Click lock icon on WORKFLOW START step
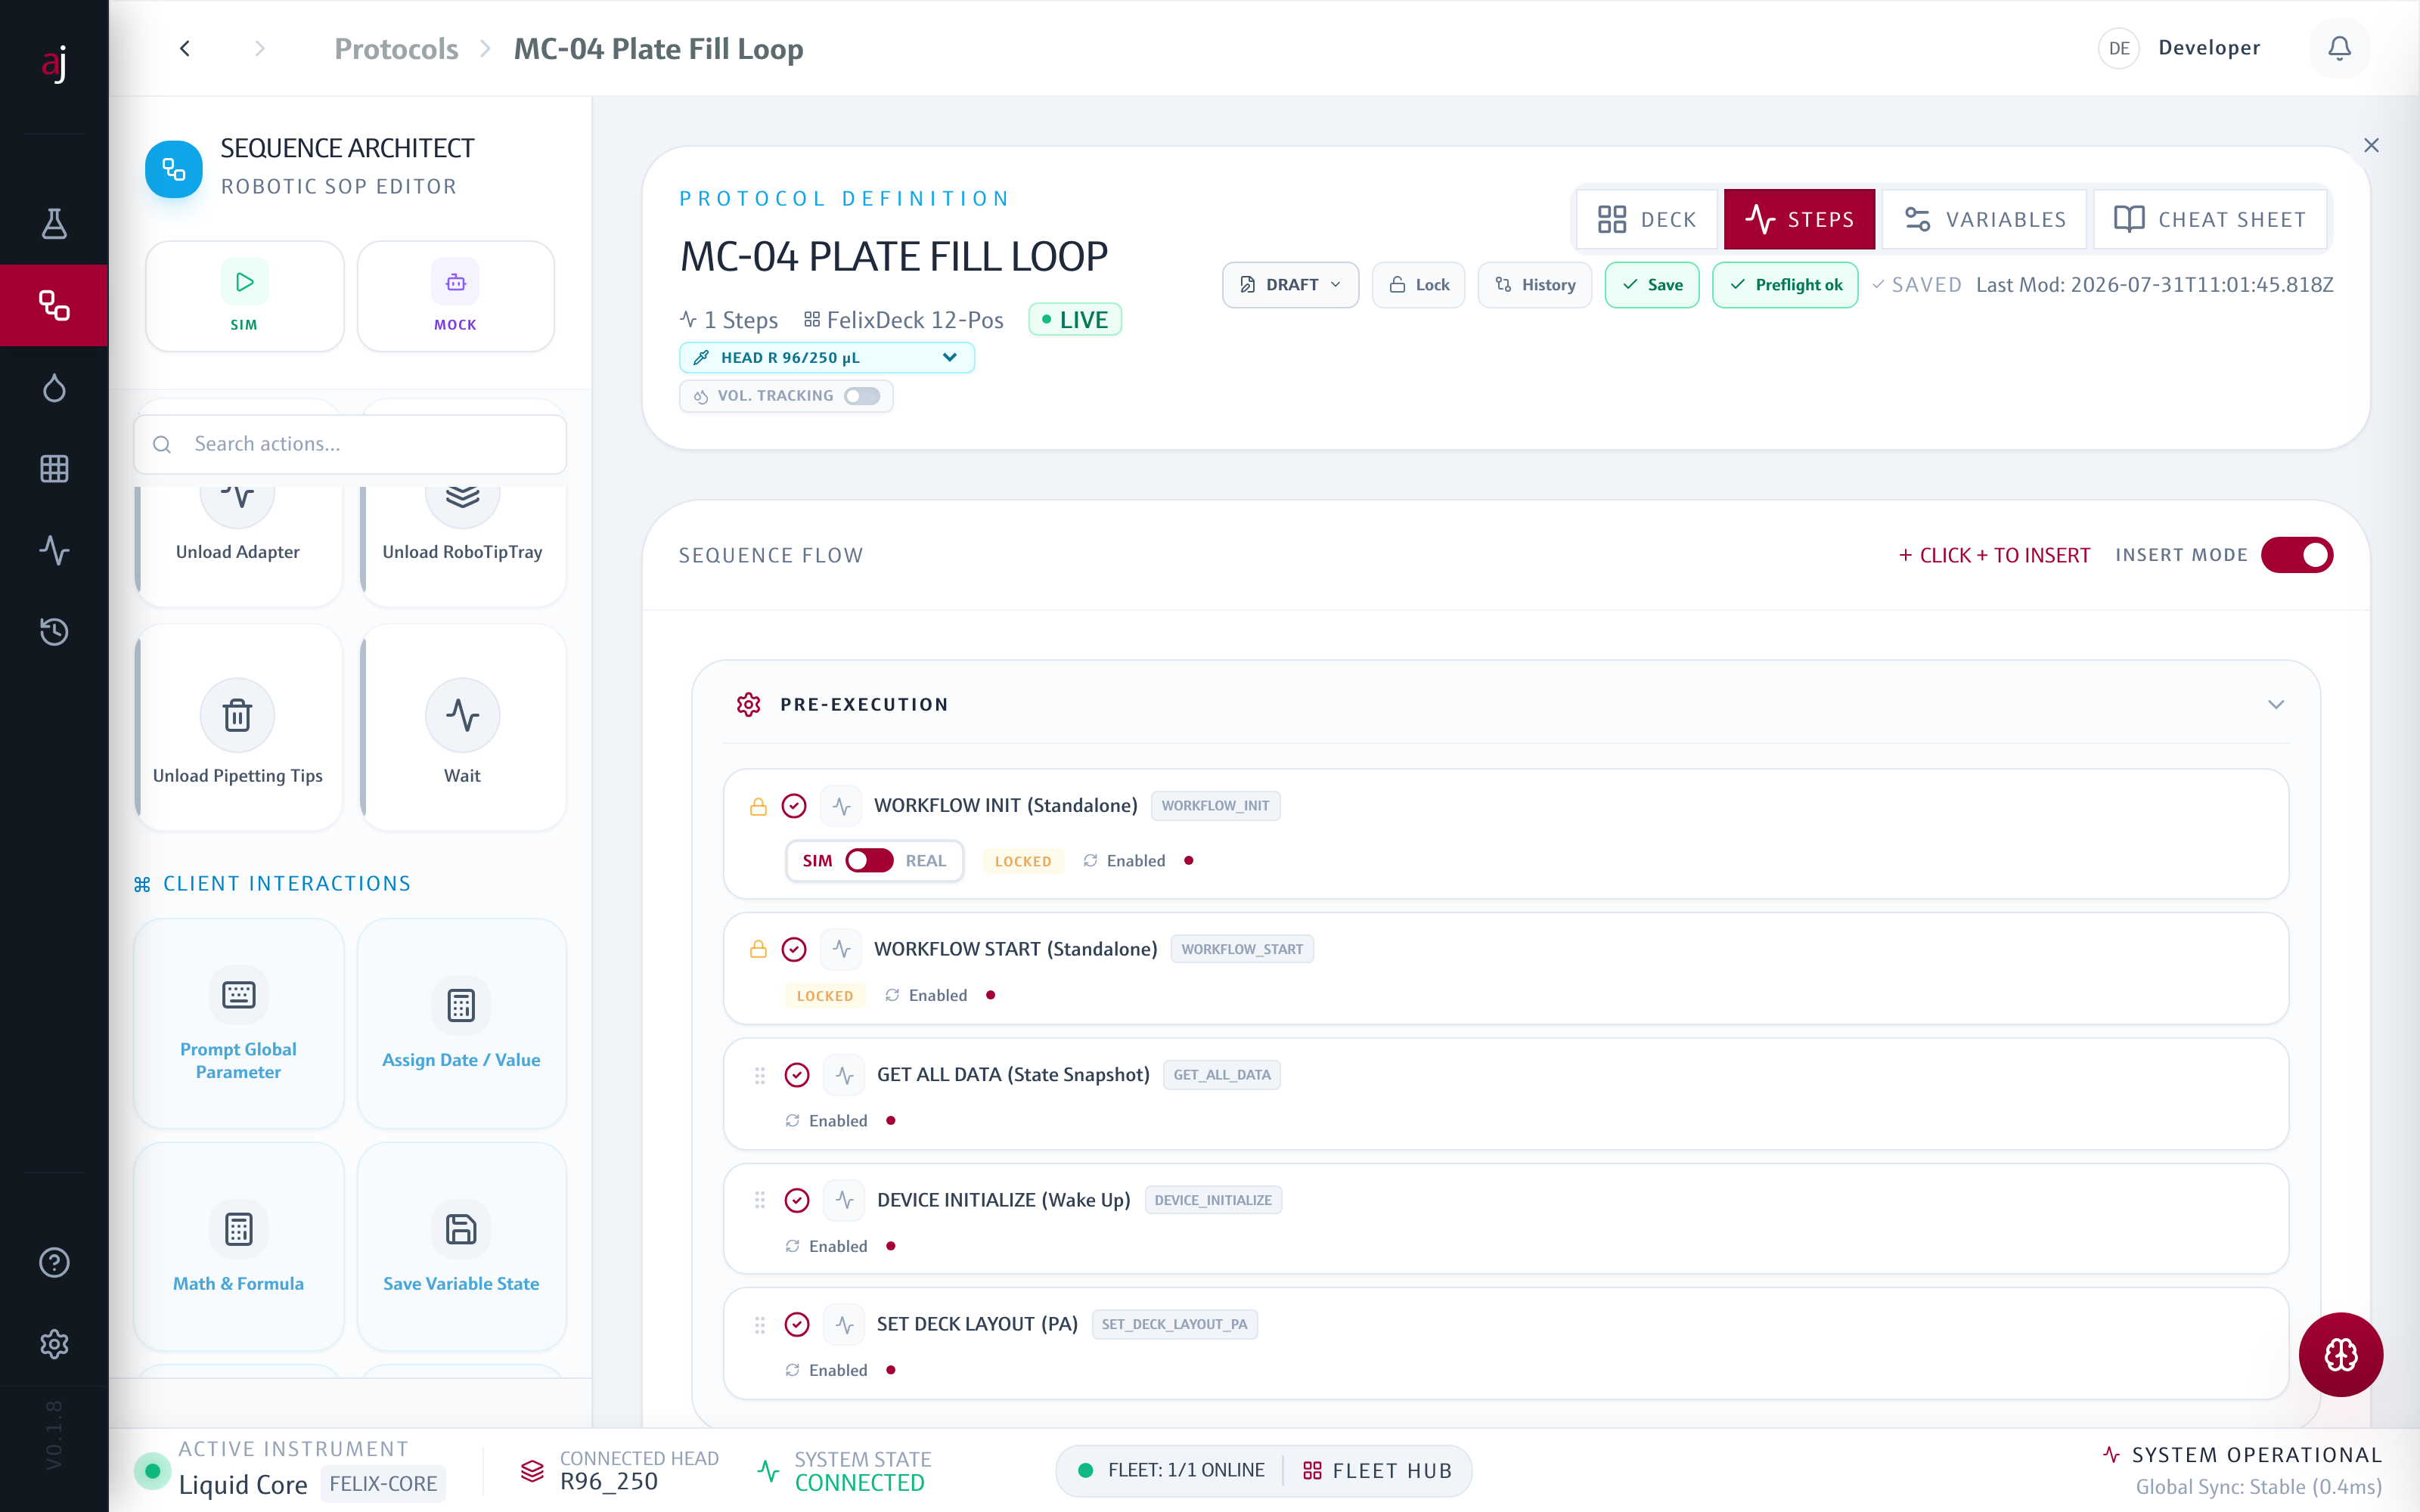Screen dimensions: 2420x1512 [758, 949]
